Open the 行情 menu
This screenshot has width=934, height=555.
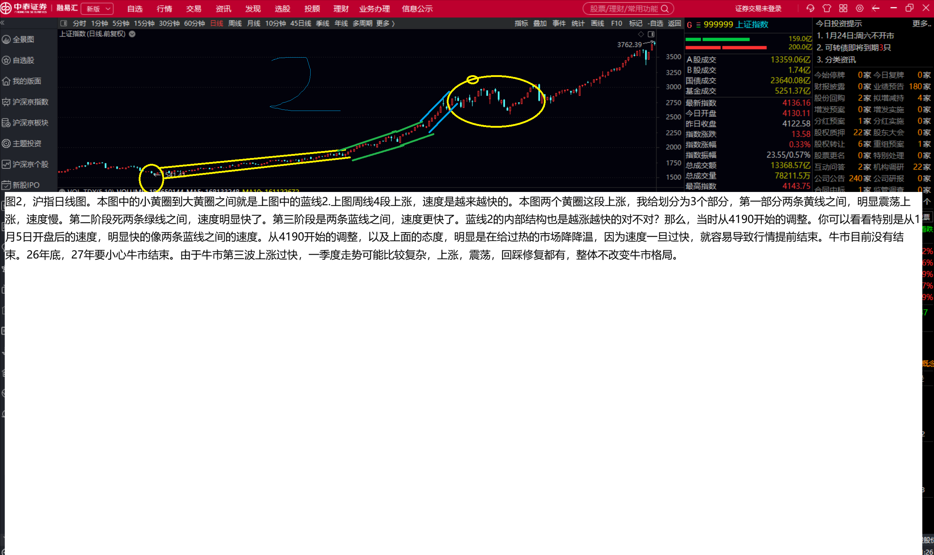(x=164, y=9)
